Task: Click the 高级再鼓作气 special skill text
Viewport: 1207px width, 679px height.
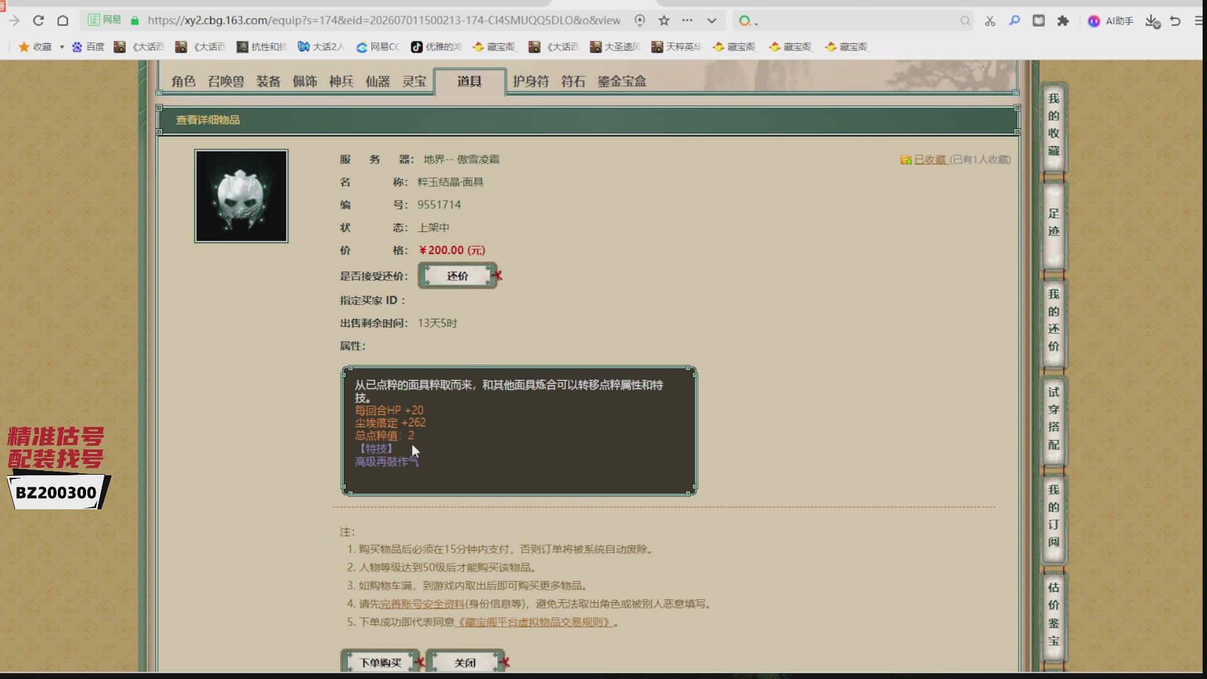Action: tap(387, 461)
